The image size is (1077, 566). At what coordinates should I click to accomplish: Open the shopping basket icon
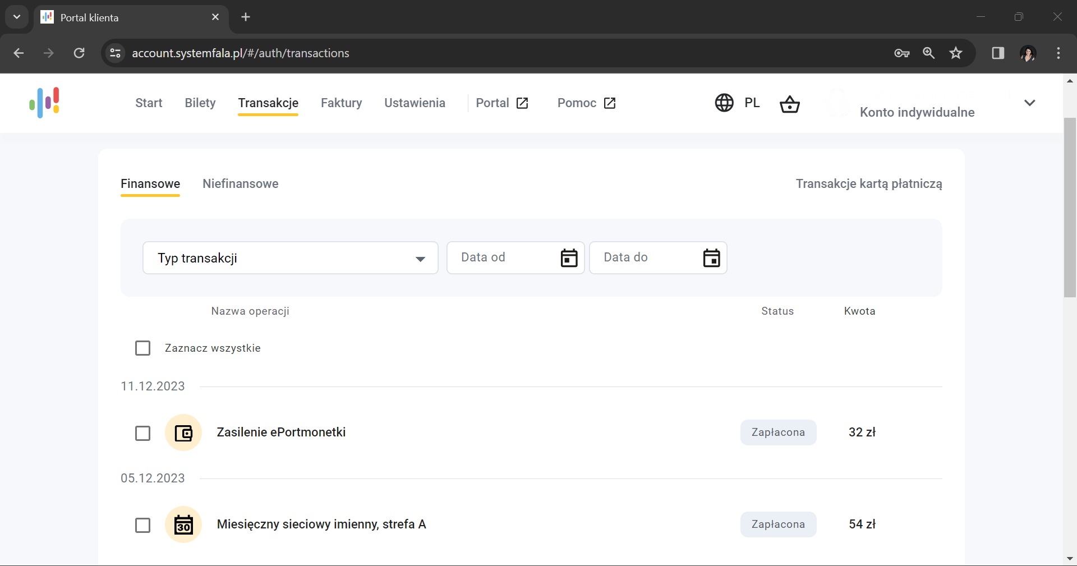pyautogui.click(x=789, y=104)
